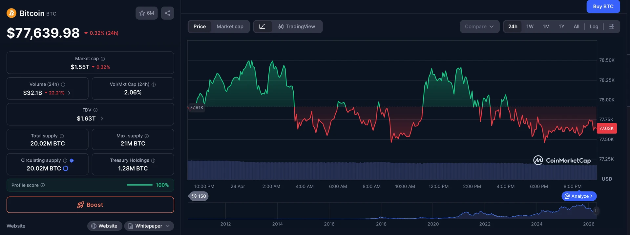Viewport: 630px width, 235px height.
Task: Click 2016 on the overview timeline
Action: click(x=329, y=224)
